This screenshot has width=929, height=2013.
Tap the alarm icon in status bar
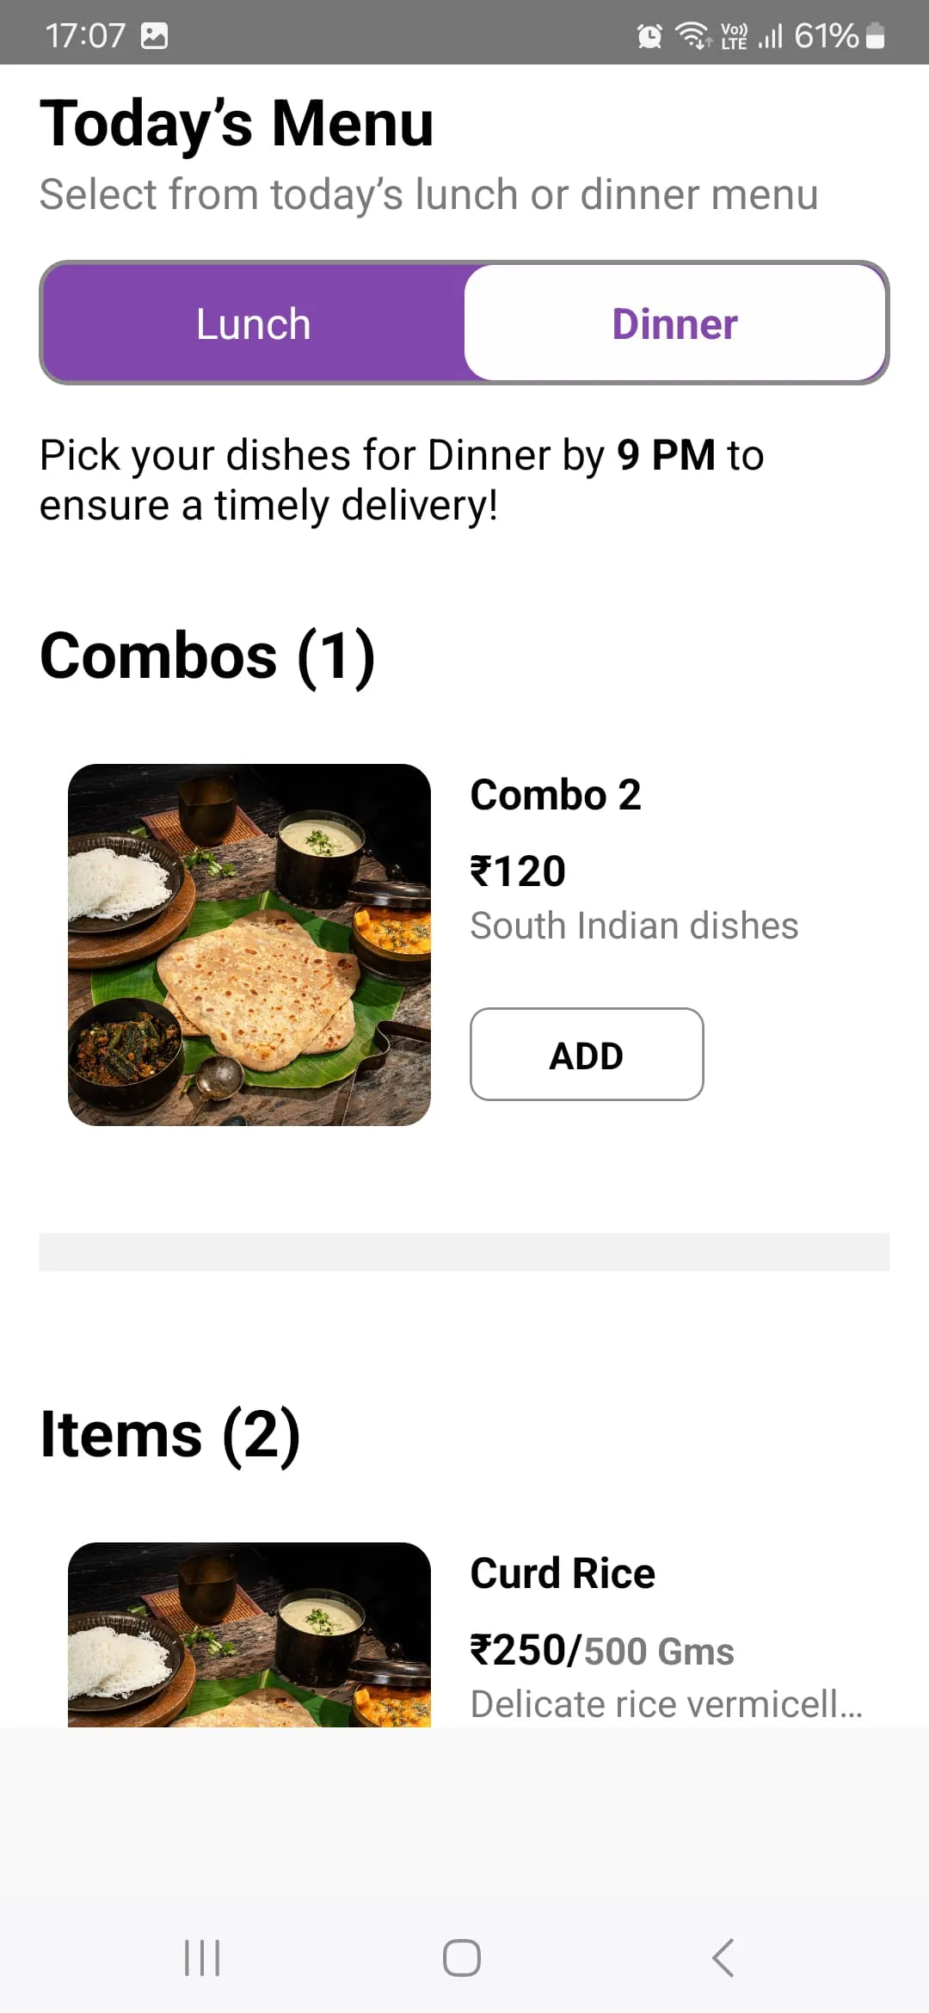(x=649, y=36)
